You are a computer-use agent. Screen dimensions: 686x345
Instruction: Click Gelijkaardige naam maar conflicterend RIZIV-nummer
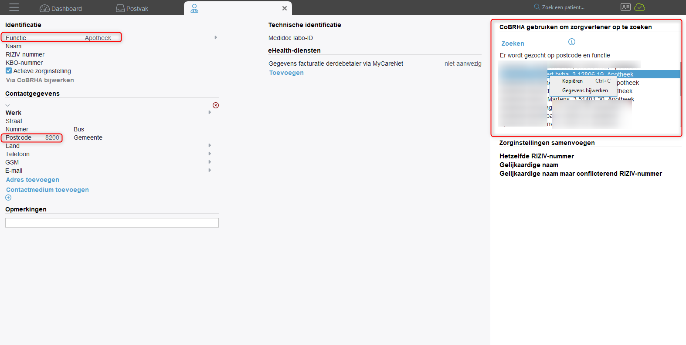click(x=581, y=174)
